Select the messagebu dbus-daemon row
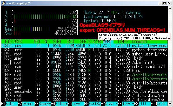Viewport: 173px width, 107px height. (x=84, y=91)
